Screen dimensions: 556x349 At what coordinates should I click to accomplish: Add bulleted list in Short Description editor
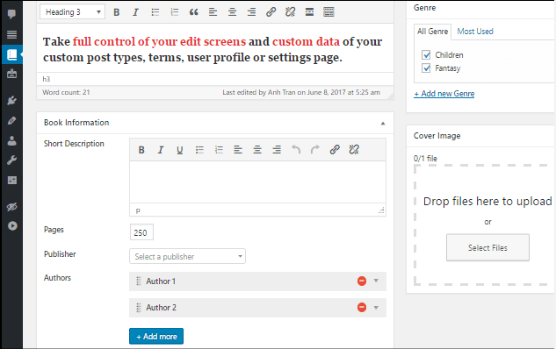(199, 150)
